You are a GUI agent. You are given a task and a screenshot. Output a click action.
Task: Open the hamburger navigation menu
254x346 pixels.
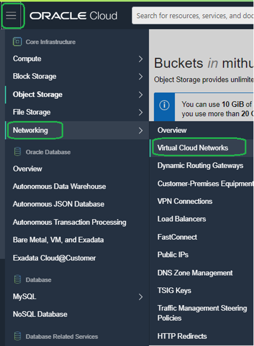pos(11,15)
